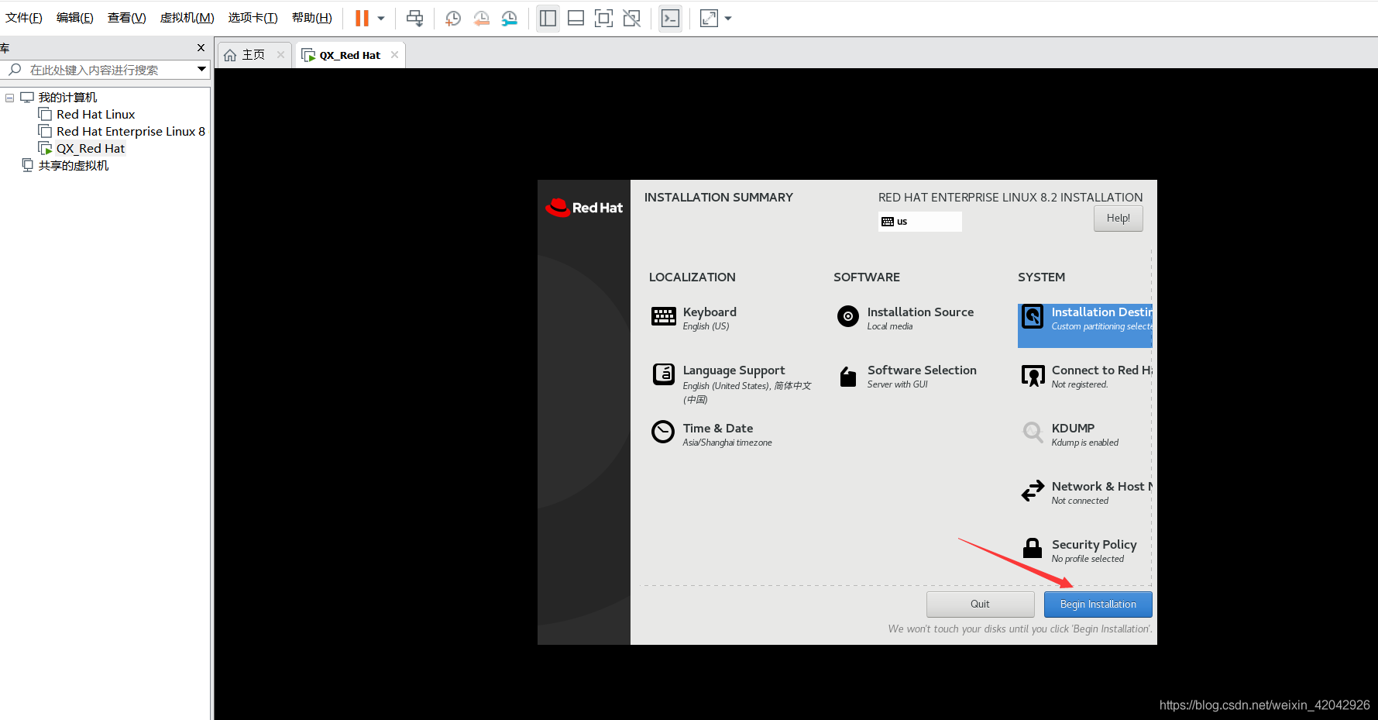
Task: Open the console view icon
Action: point(670,18)
